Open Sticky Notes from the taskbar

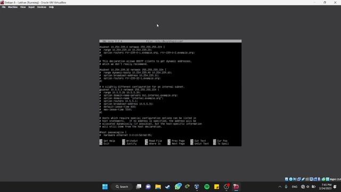217,187
